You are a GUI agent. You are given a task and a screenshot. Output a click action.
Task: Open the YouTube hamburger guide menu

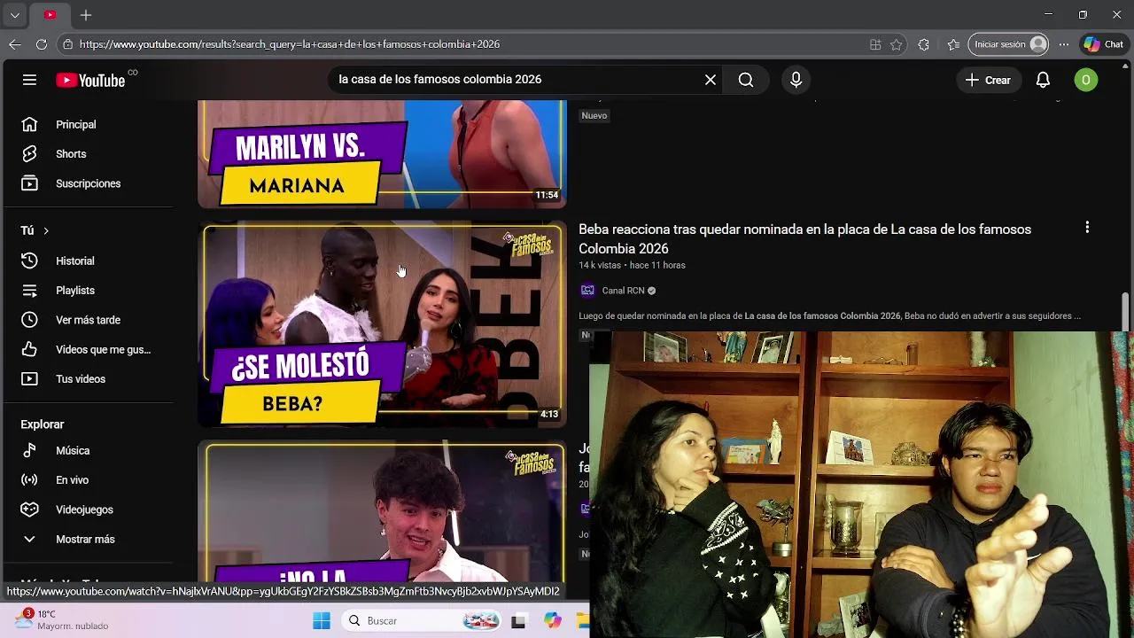pyautogui.click(x=29, y=80)
